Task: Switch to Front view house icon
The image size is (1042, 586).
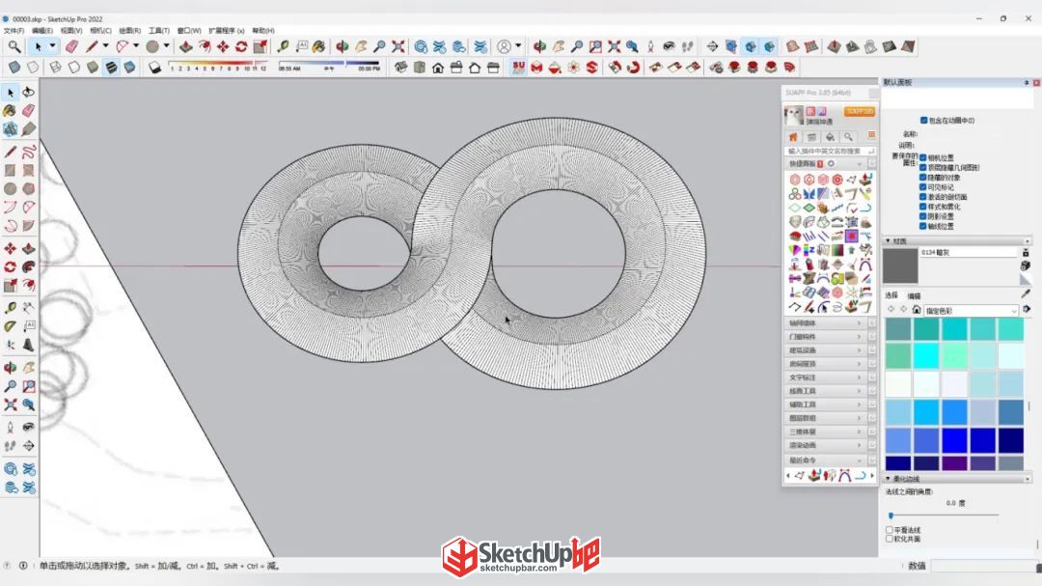Action: click(x=438, y=68)
